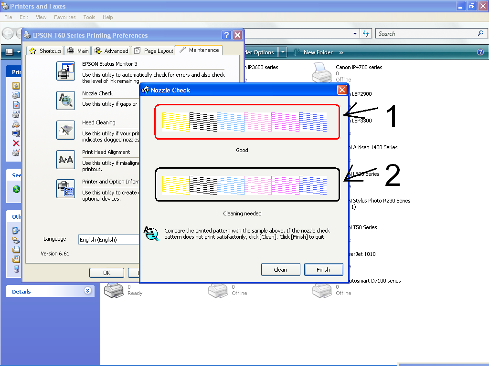The height and width of the screenshot is (366, 489).
Task: Open the Edit menu
Action: pos(24,17)
